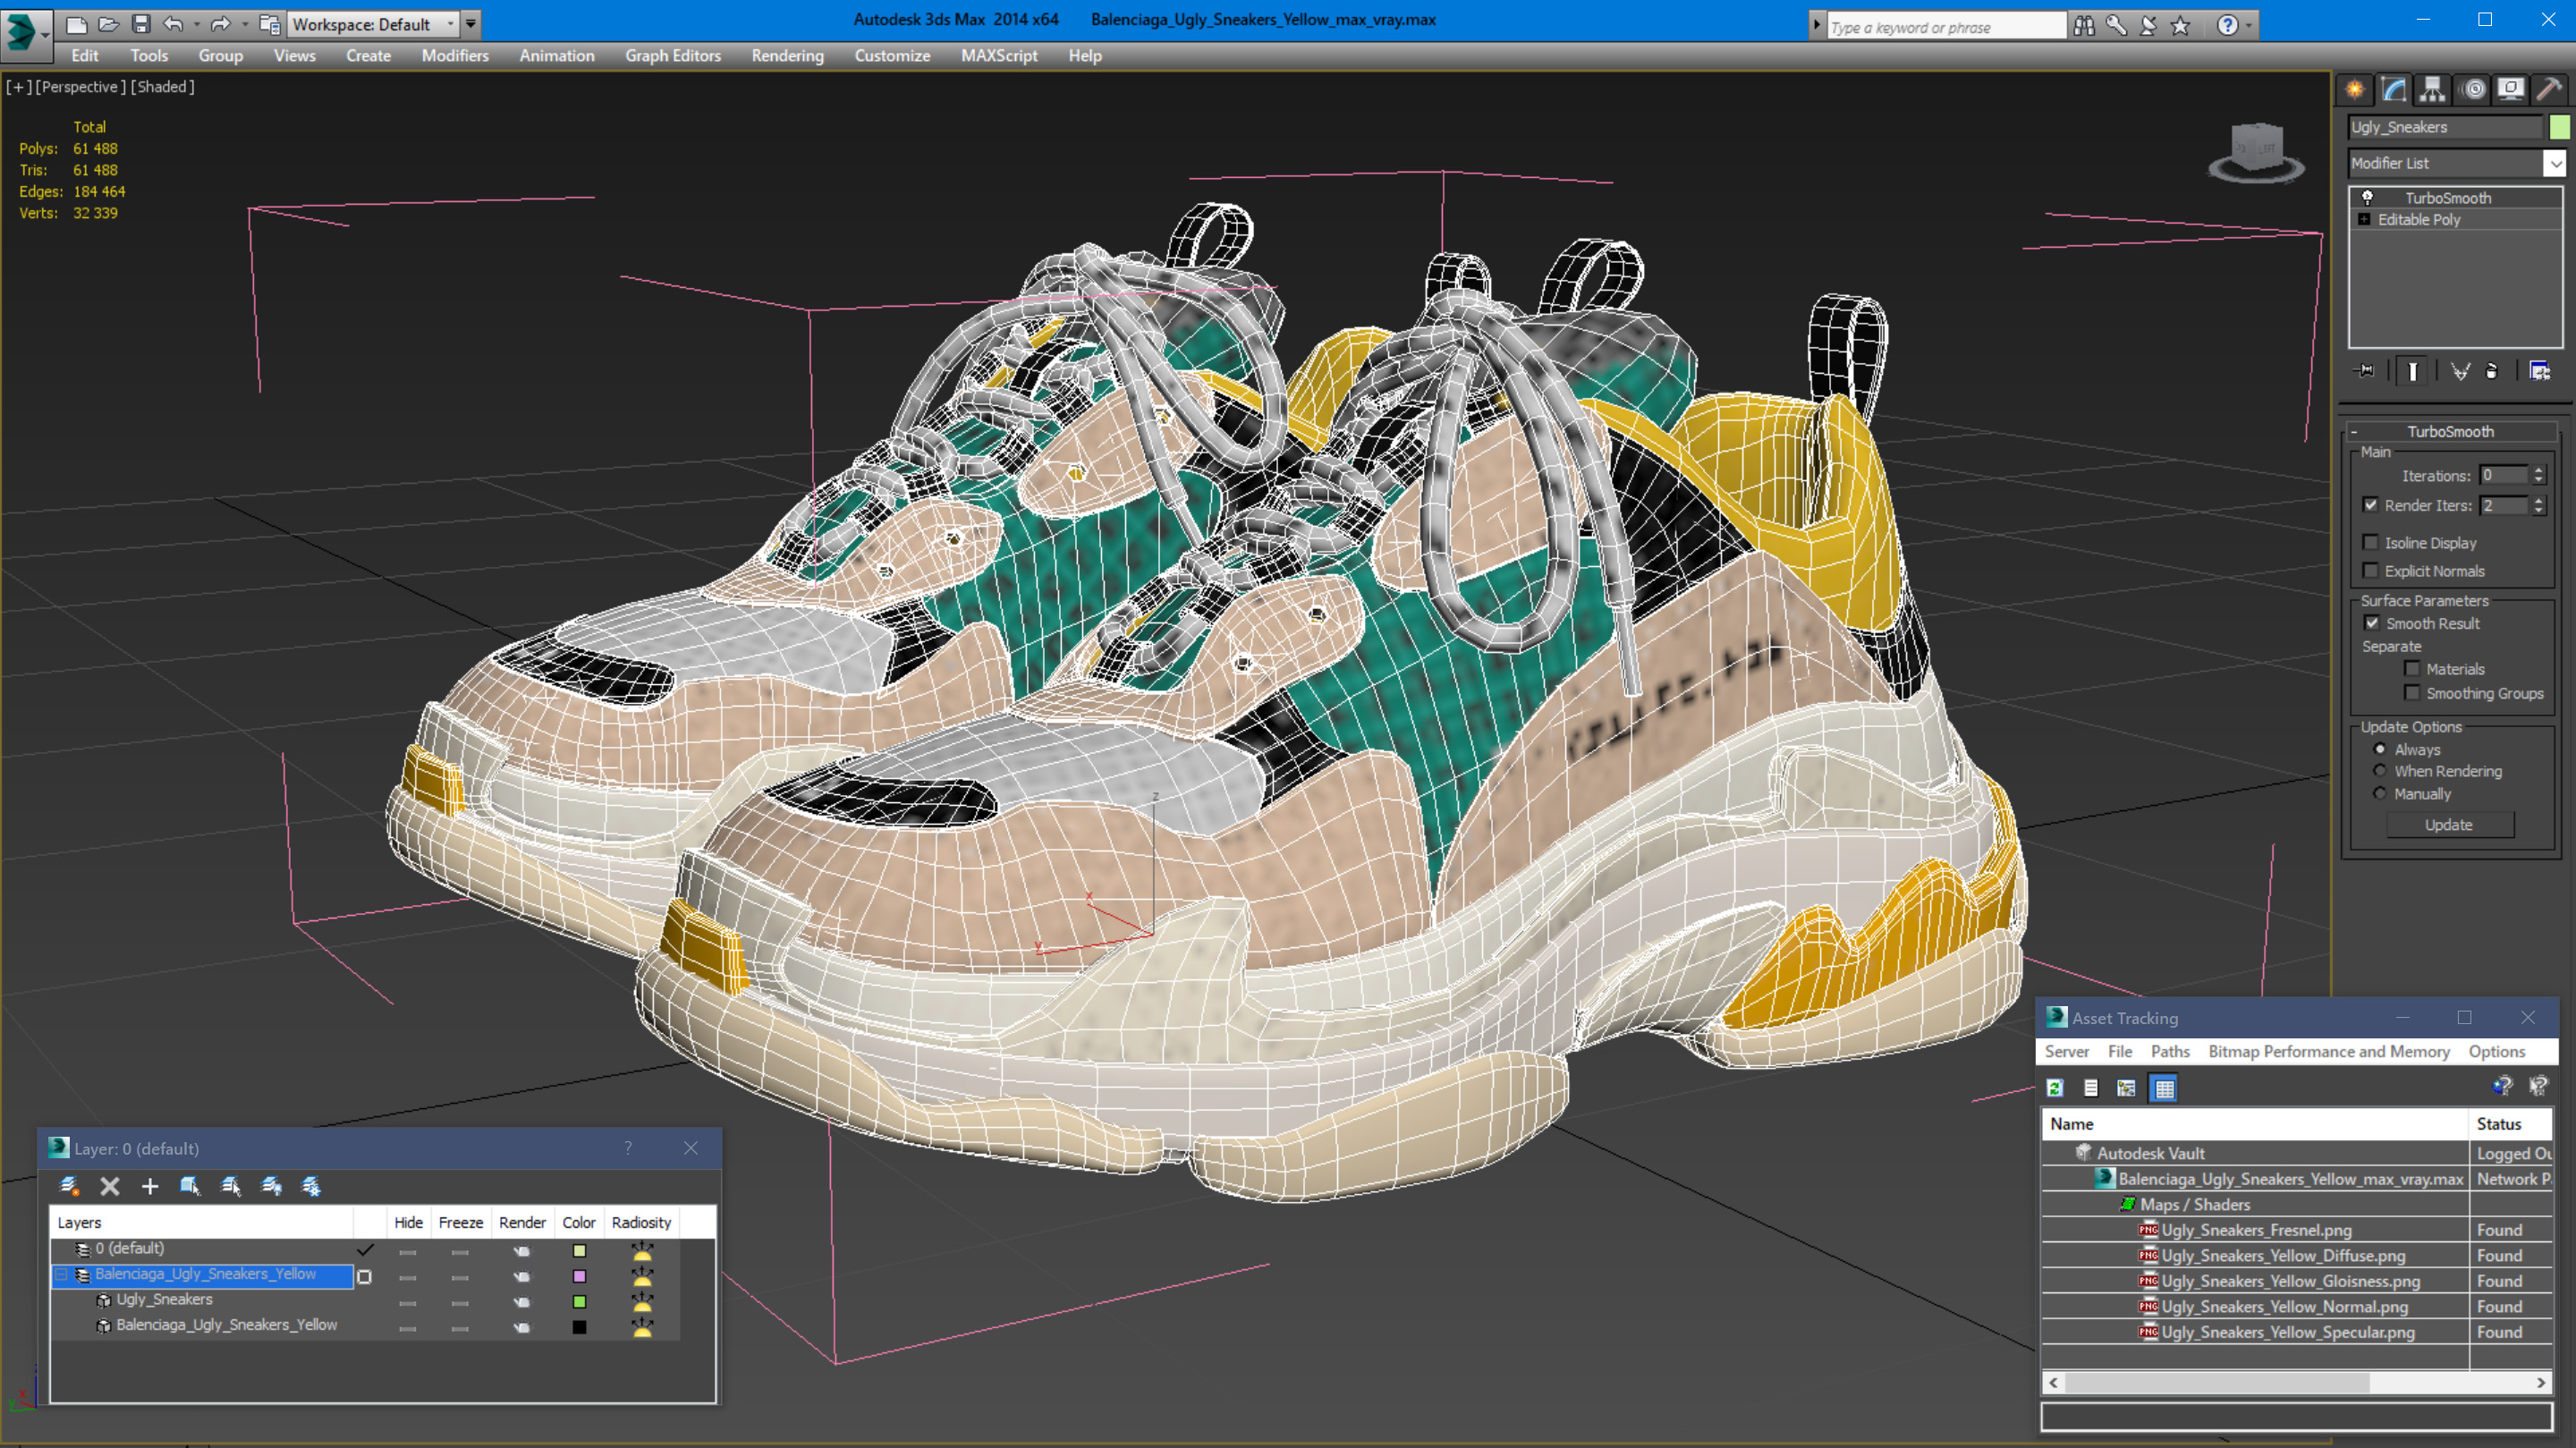2576x1448 pixels.
Task: Open the Rendering menu
Action: pos(787,56)
